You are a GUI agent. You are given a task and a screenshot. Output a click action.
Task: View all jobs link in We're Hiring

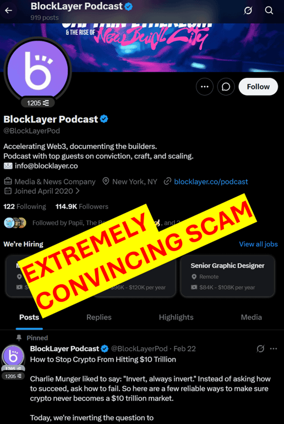pyautogui.click(x=258, y=244)
